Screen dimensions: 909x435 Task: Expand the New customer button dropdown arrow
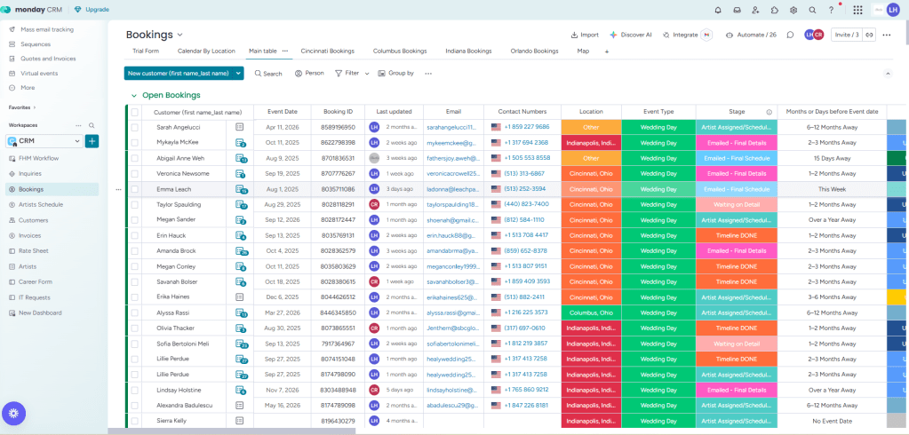coord(238,73)
